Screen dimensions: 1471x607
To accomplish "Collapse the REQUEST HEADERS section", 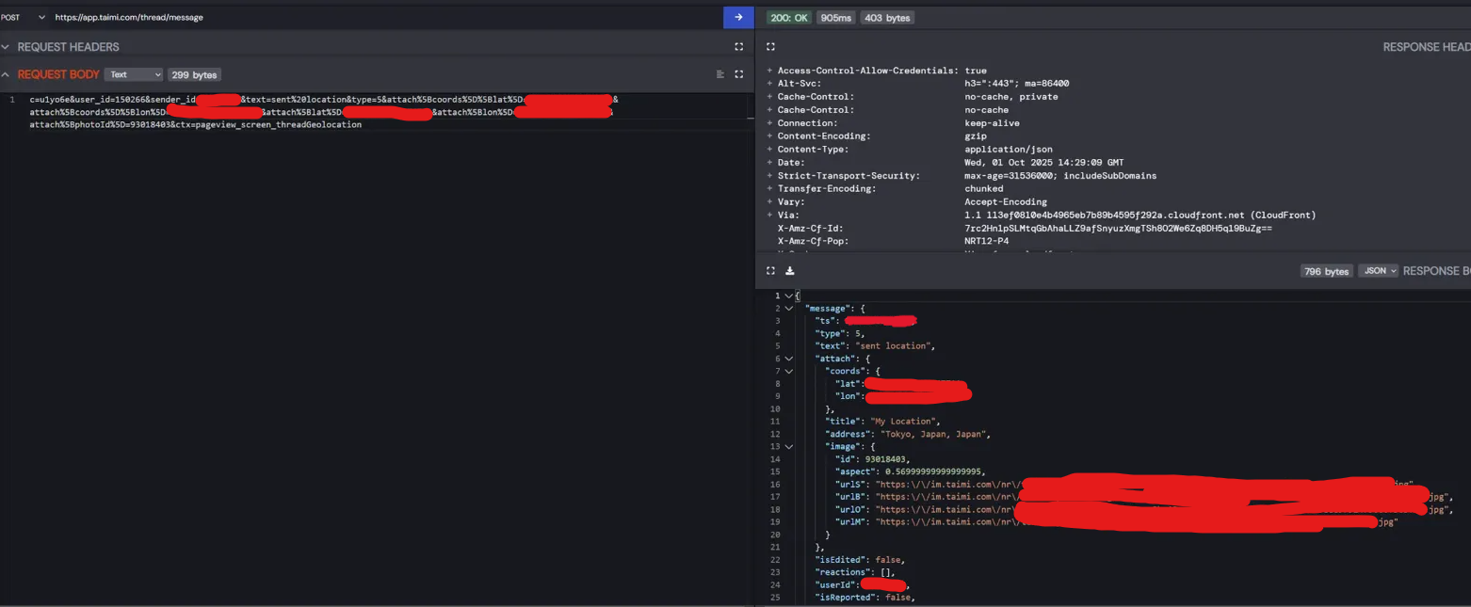I will (8, 46).
